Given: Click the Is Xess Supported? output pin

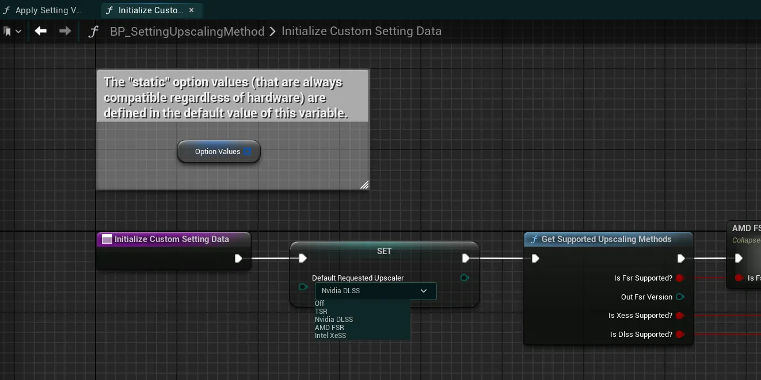Looking at the screenshot, I should point(680,316).
